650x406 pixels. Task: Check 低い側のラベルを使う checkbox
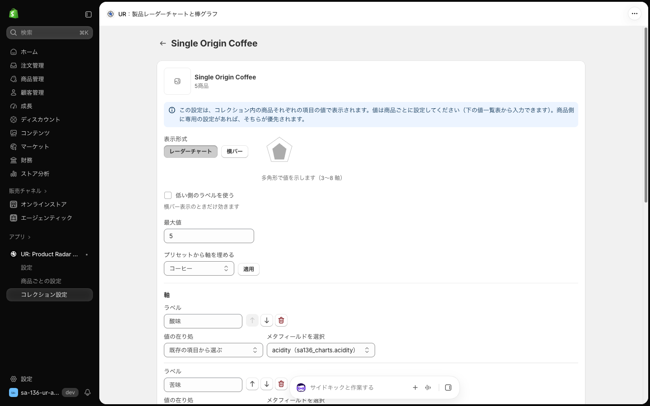point(168,195)
